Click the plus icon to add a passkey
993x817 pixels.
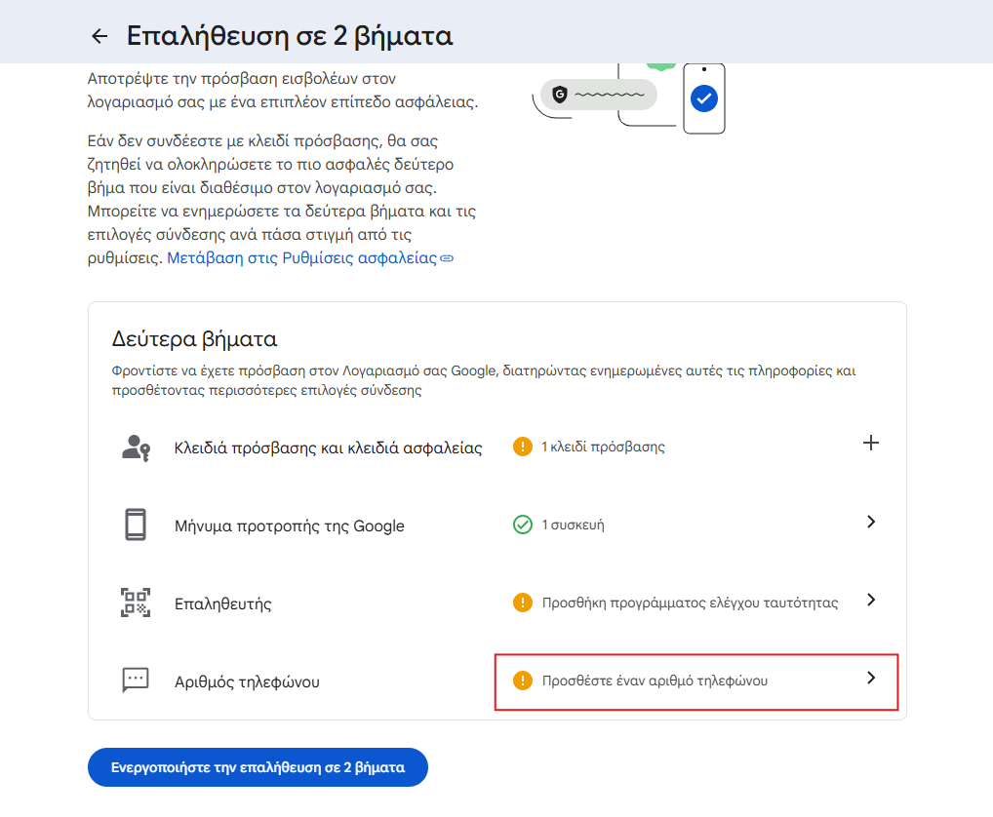(871, 444)
